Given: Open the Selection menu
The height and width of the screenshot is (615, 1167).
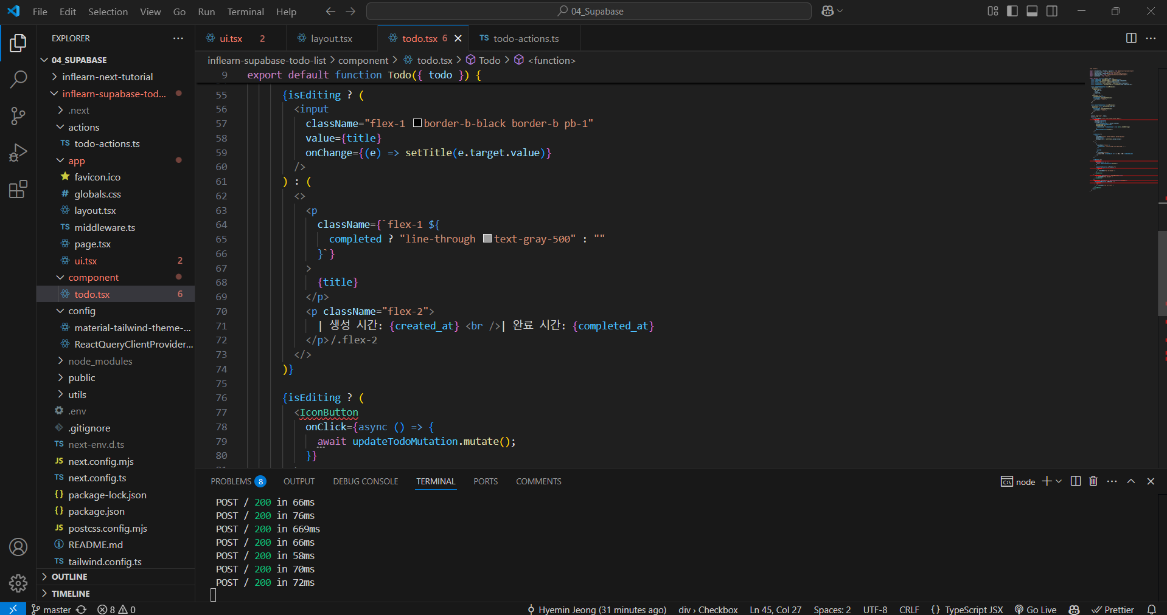Looking at the screenshot, I should click(x=108, y=12).
